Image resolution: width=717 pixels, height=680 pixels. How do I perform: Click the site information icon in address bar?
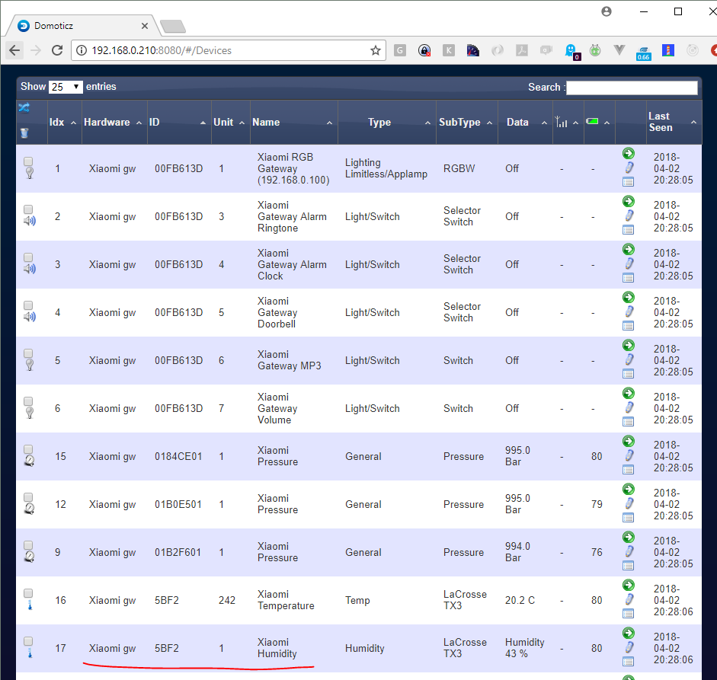pos(82,50)
